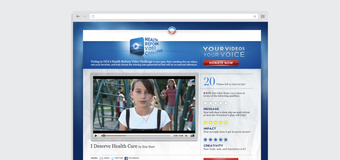This screenshot has width=340, height=160.
Task: Bookmark the page using the star icon
Action: pyautogui.click(x=255, y=16)
